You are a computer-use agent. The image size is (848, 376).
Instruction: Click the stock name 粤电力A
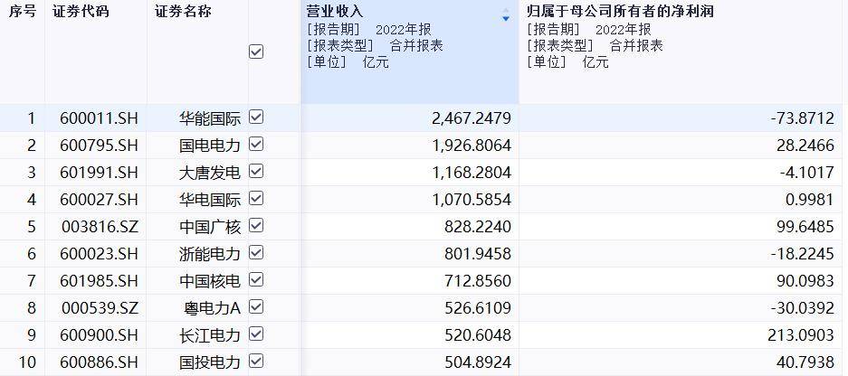[x=212, y=308]
